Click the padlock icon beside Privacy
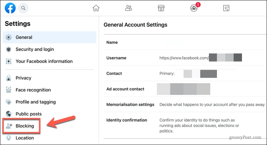Screen dimensions: 267x145 coord(9,78)
